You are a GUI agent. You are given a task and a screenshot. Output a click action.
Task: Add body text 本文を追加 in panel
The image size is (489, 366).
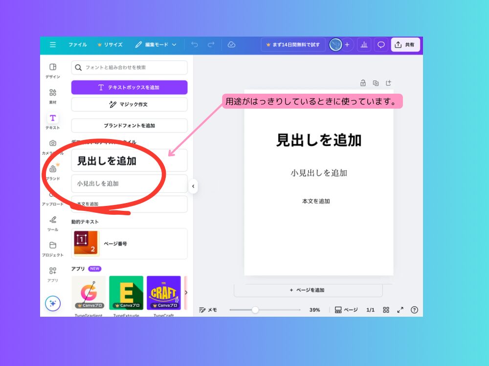tap(129, 204)
